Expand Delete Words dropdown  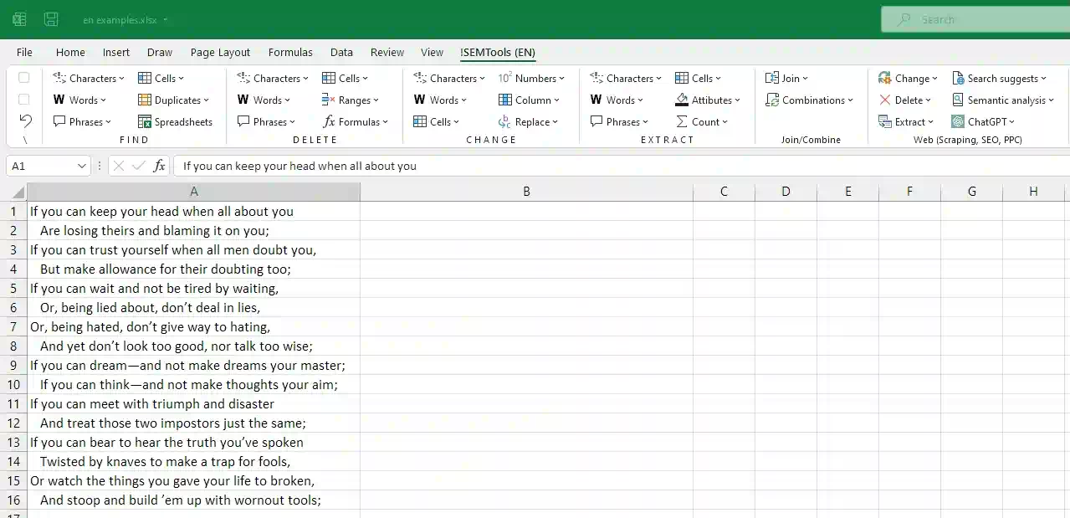pos(289,100)
